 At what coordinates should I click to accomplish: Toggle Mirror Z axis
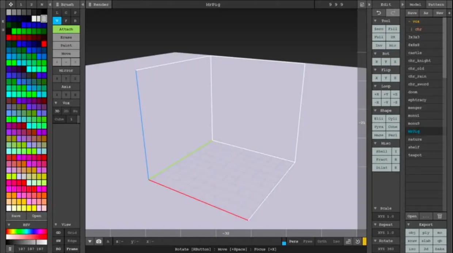tap(75, 78)
